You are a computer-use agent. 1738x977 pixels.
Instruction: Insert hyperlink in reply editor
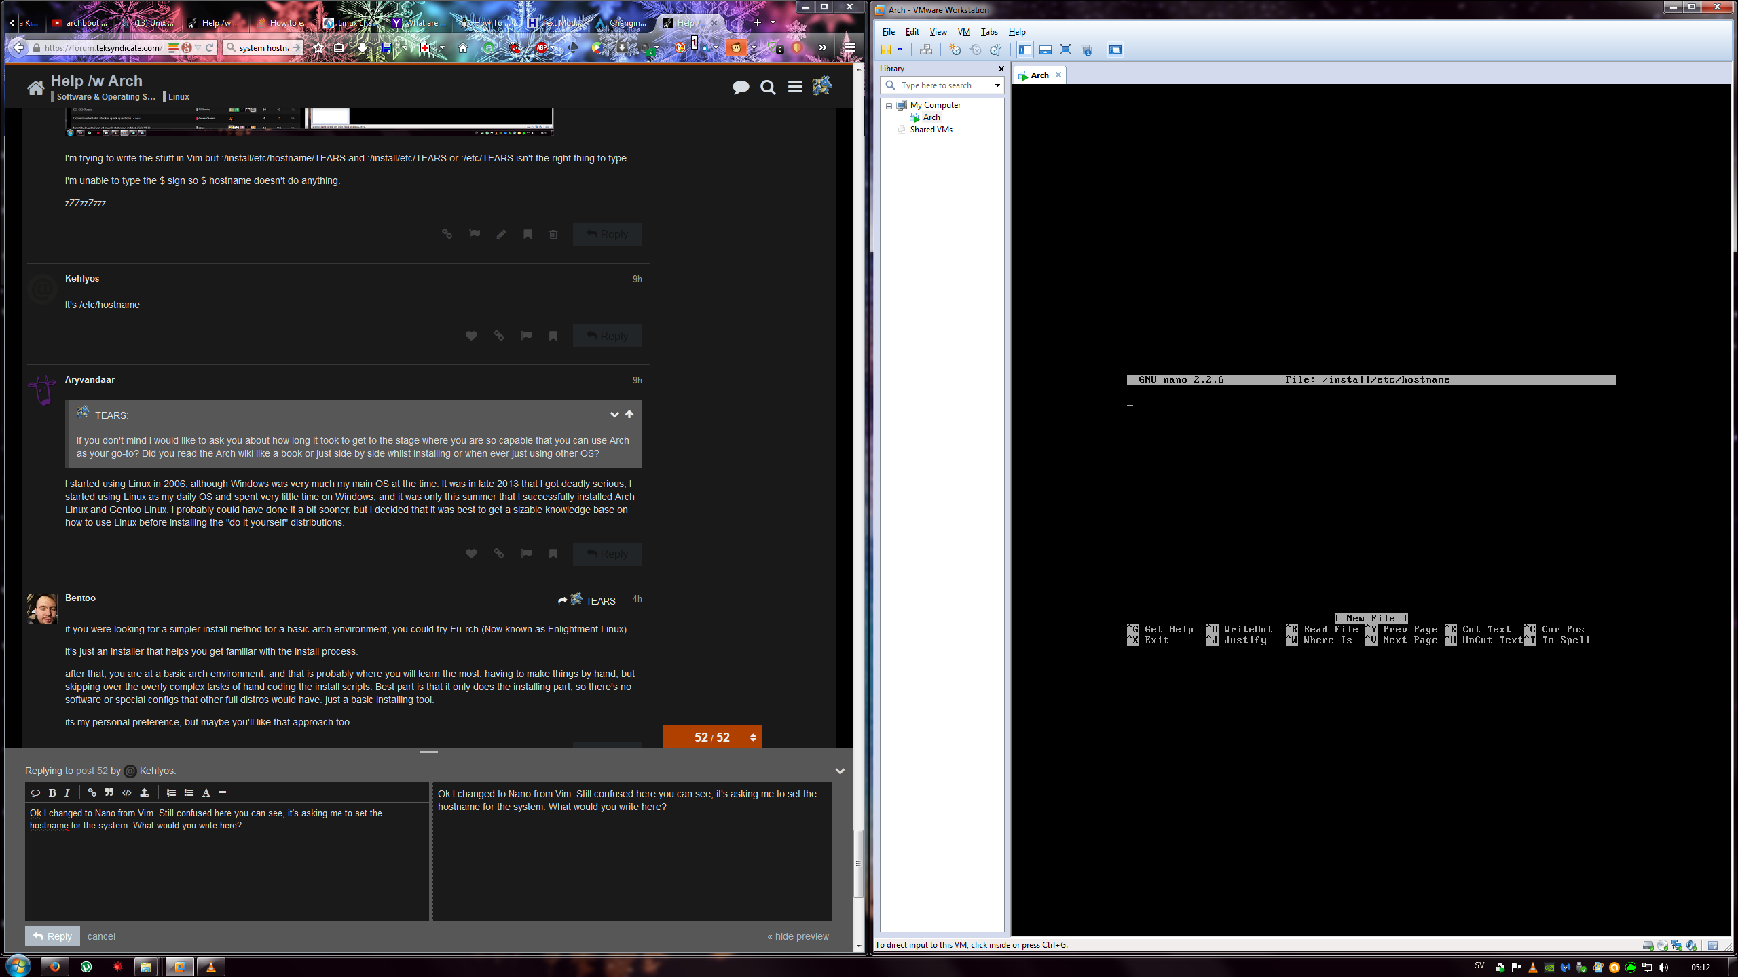pyautogui.click(x=92, y=792)
